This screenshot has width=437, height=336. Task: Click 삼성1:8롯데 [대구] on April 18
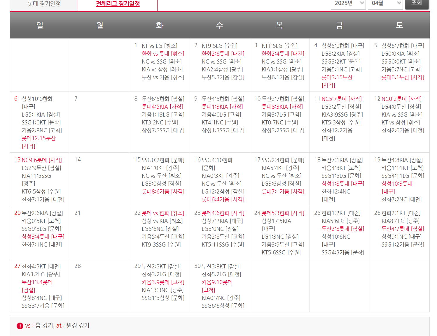(x=343, y=184)
